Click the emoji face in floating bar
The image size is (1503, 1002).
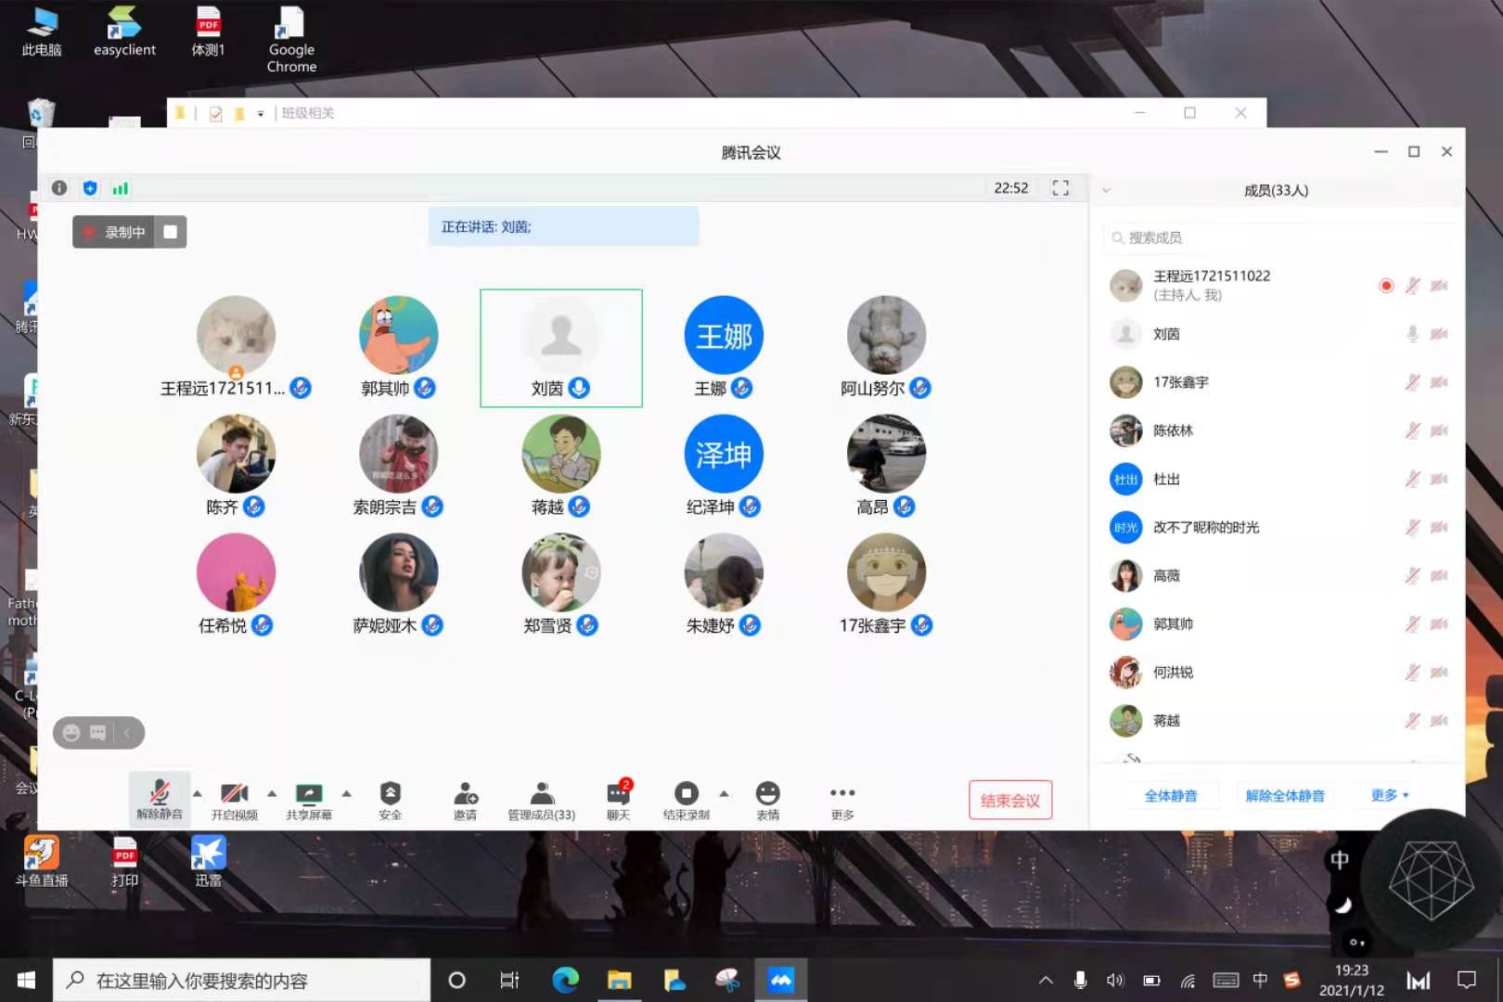point(71,733)
